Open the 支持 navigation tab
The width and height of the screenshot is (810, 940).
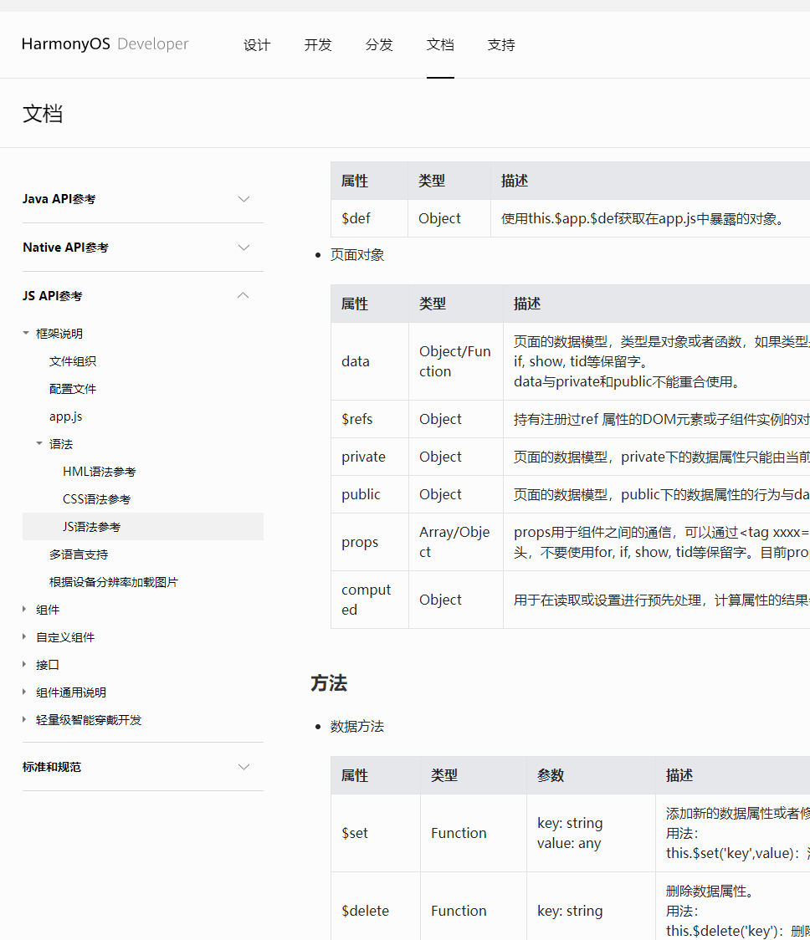501,45
